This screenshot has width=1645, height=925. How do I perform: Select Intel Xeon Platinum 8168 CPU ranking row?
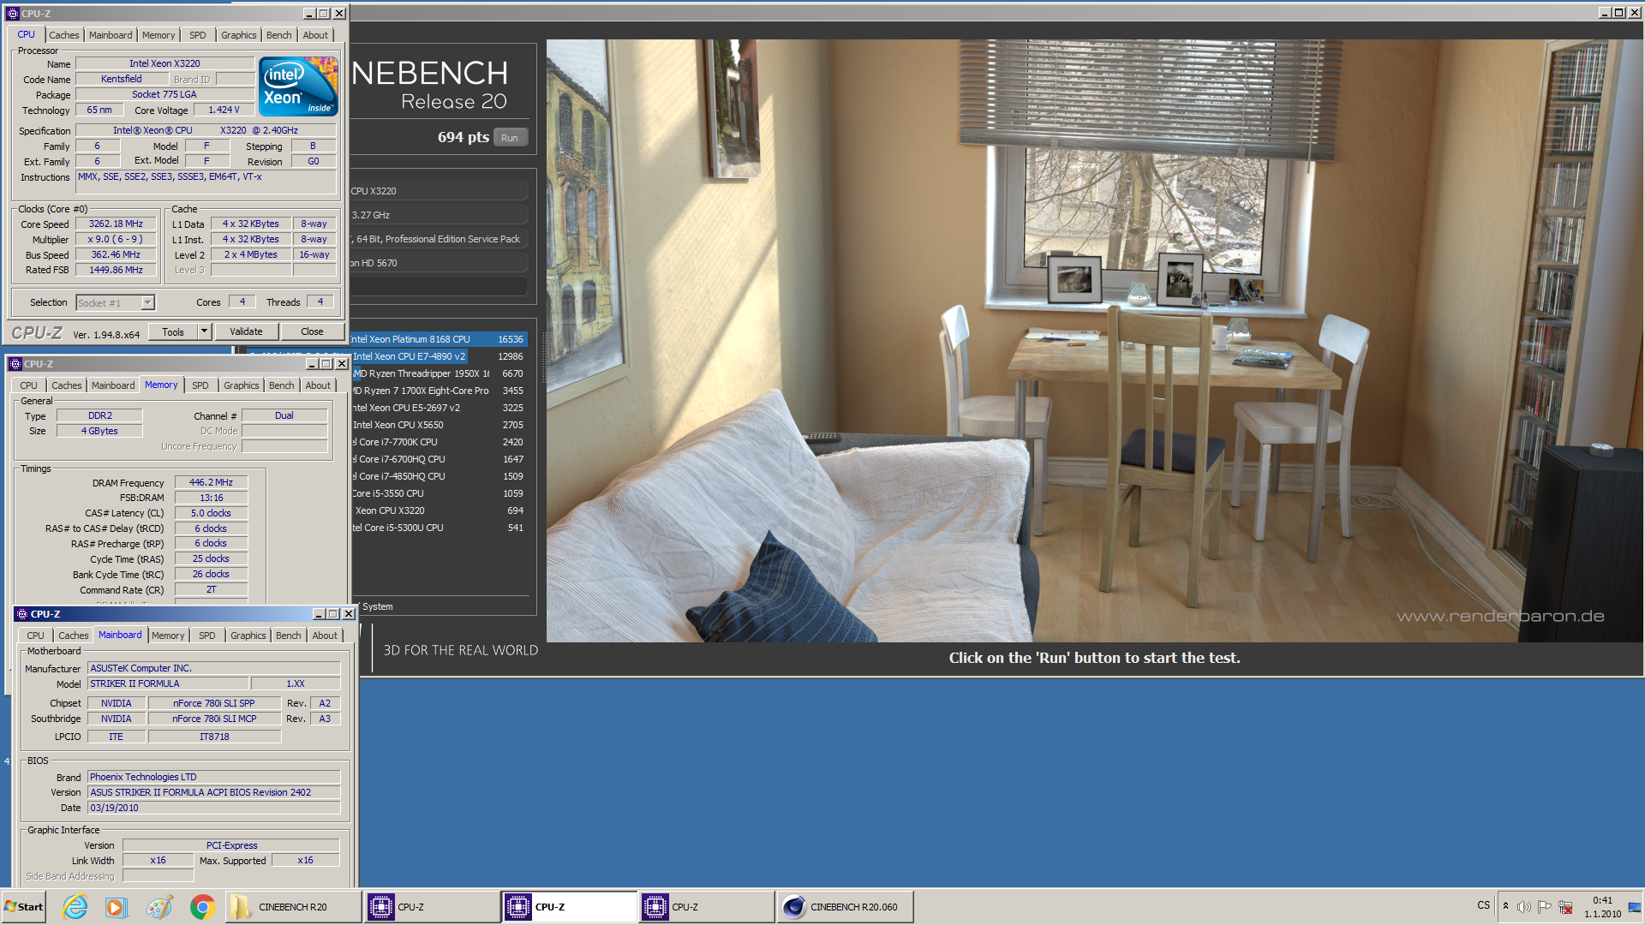[x=440, y=339]
